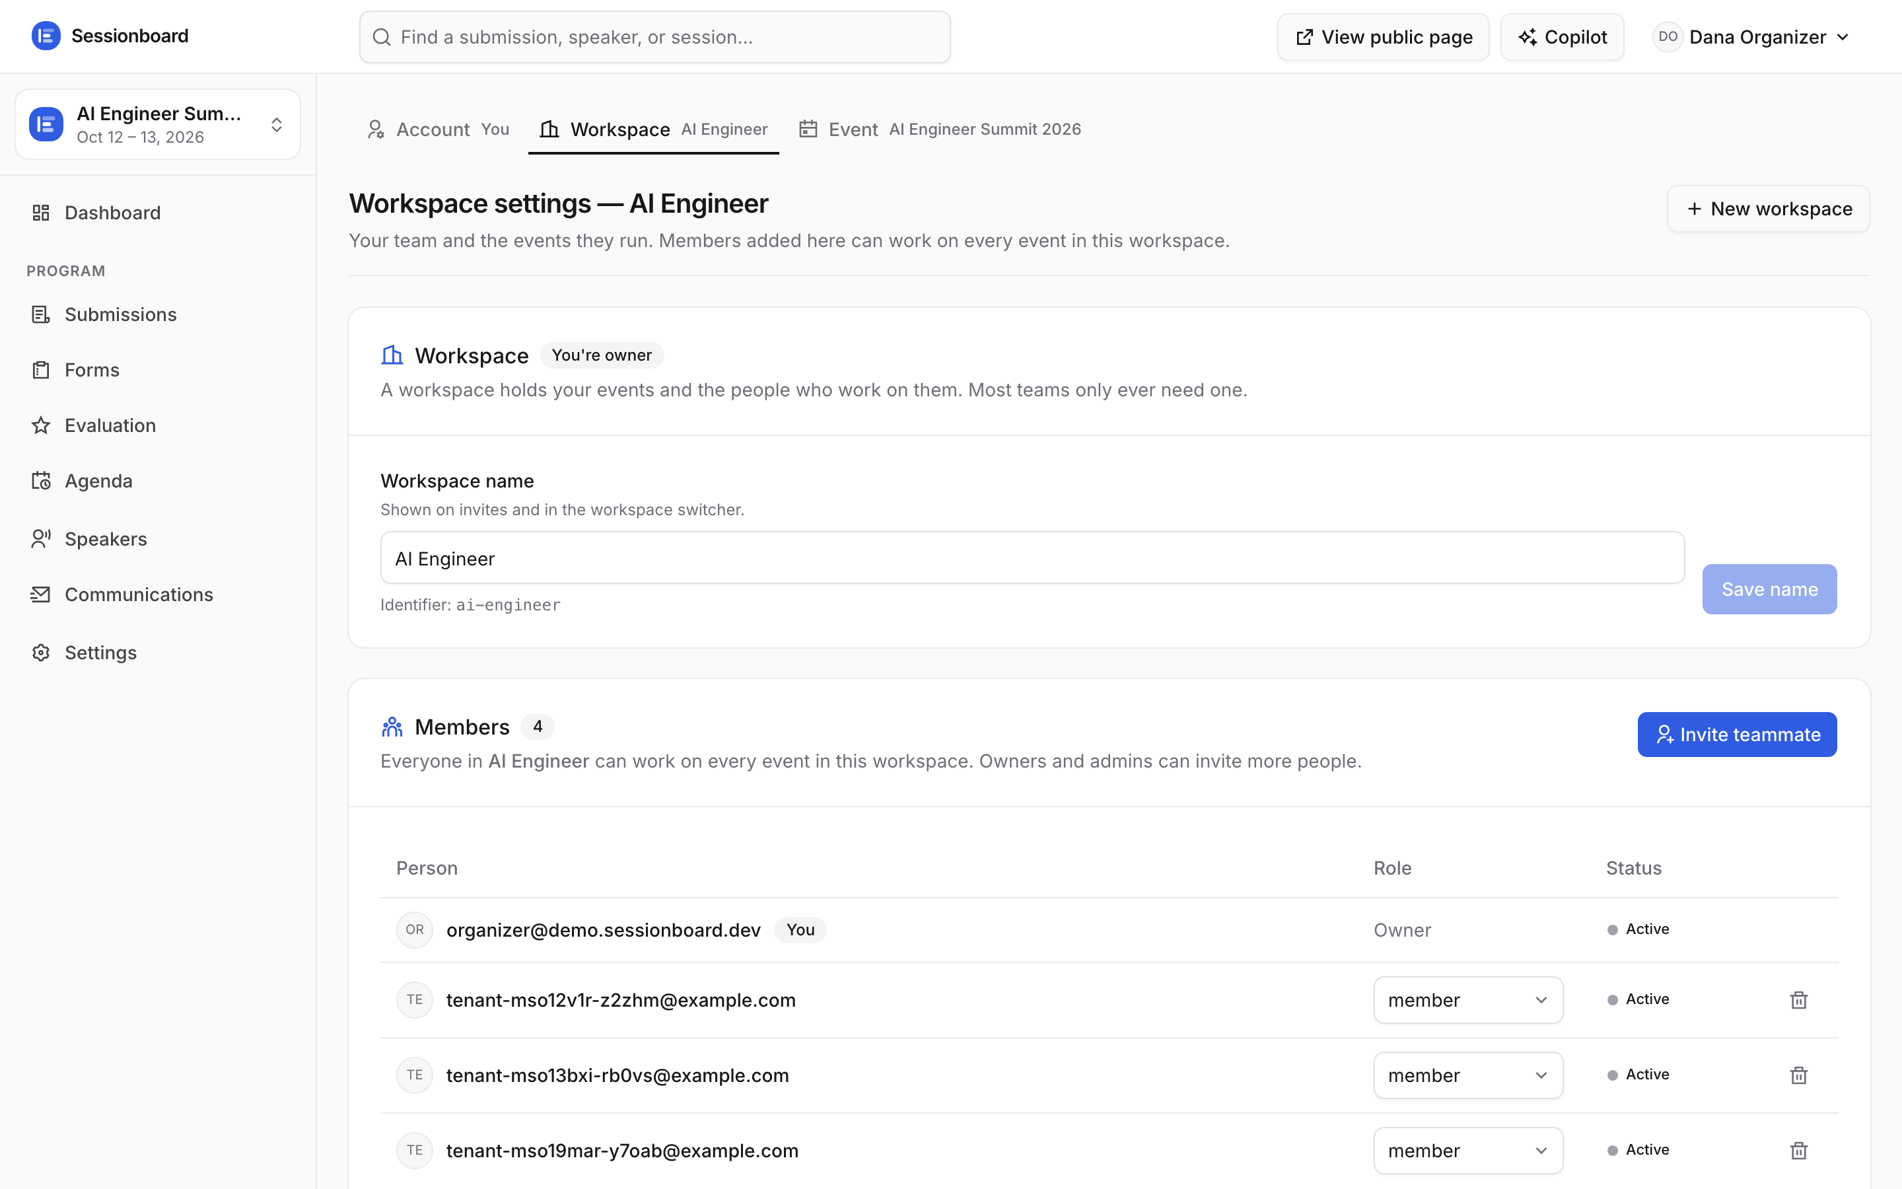Viewport: 1902px width, 1189px height.
Task: Click the You're owner badge
Action: point(601,355)
